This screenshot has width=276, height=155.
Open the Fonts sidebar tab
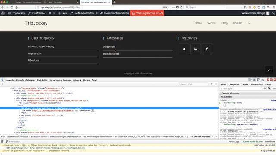[x=268, y=84]
